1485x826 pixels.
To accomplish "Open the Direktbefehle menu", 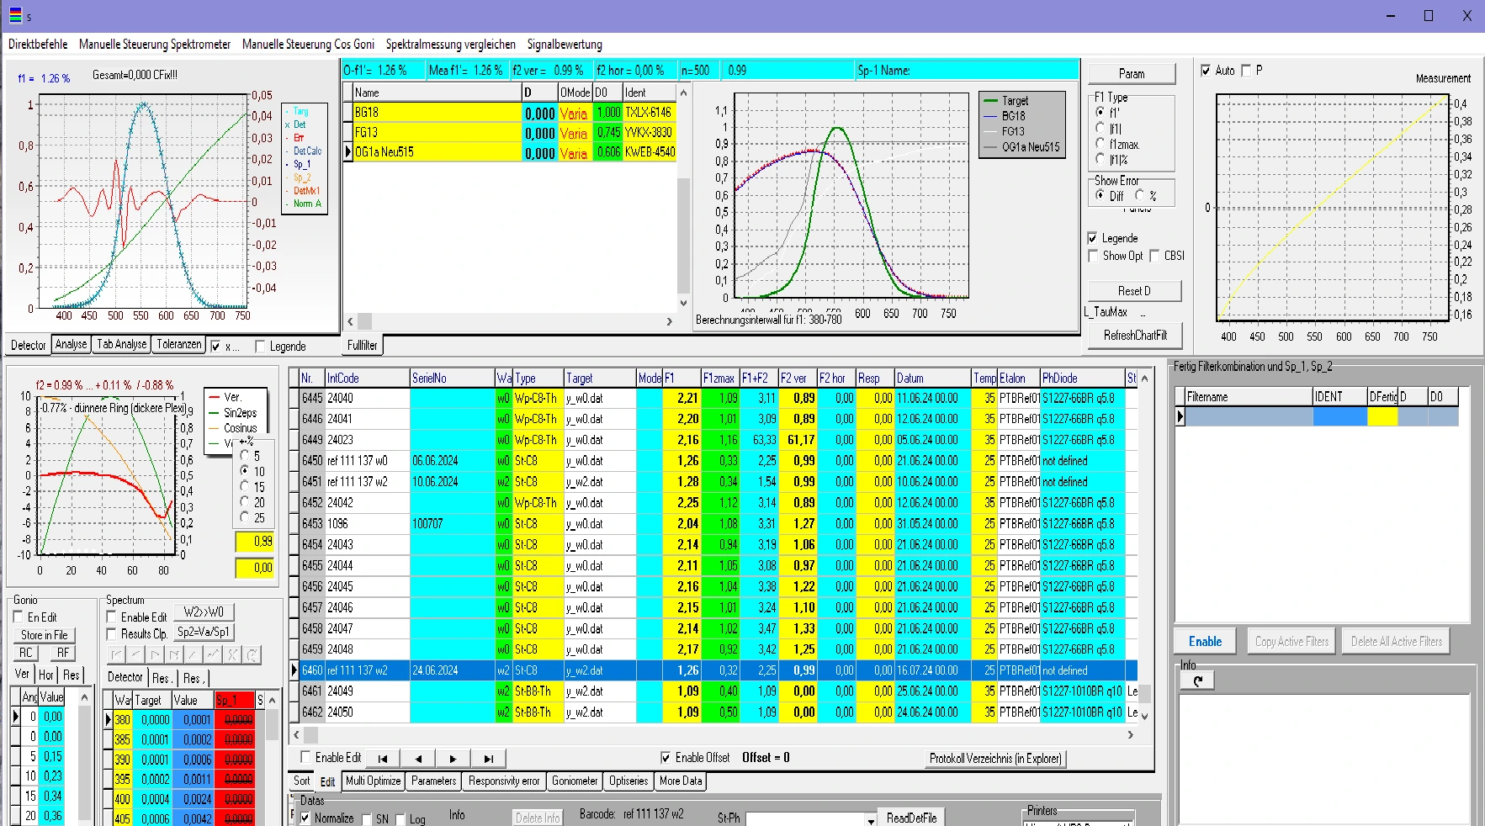I will click(x=38, y=45).
